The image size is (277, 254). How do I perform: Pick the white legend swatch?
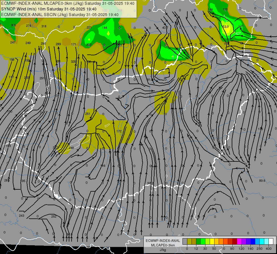click(x=271, y=242)
